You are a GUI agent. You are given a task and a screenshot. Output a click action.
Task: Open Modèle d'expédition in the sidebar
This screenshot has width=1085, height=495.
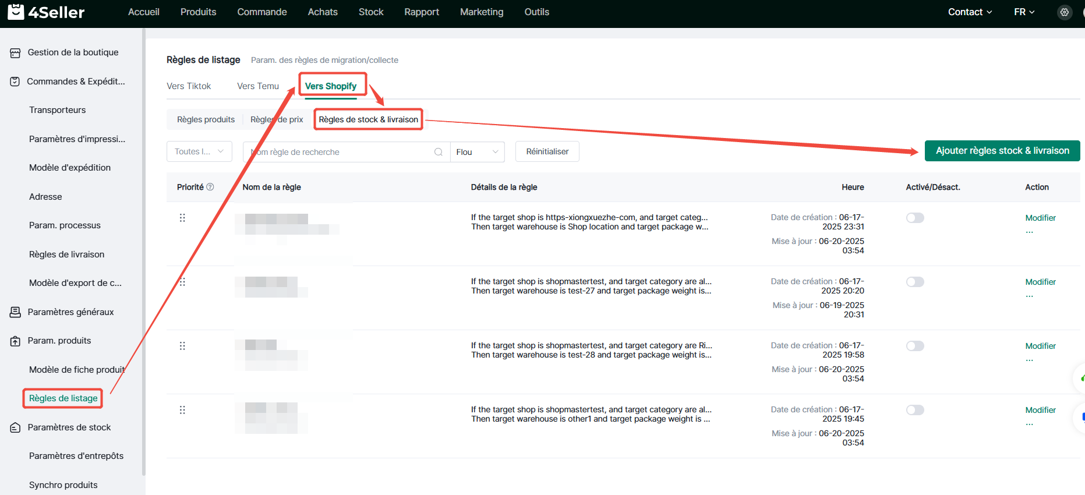(70, 168)
